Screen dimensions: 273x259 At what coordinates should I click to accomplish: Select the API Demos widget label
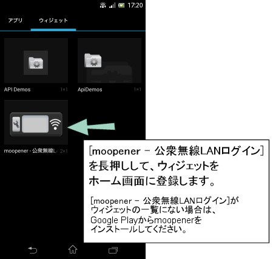pos(17,90)
